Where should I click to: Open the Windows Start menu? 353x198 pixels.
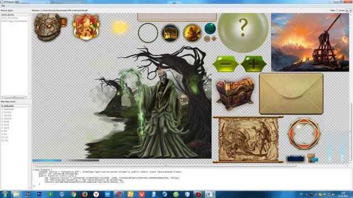pos(5,194)
